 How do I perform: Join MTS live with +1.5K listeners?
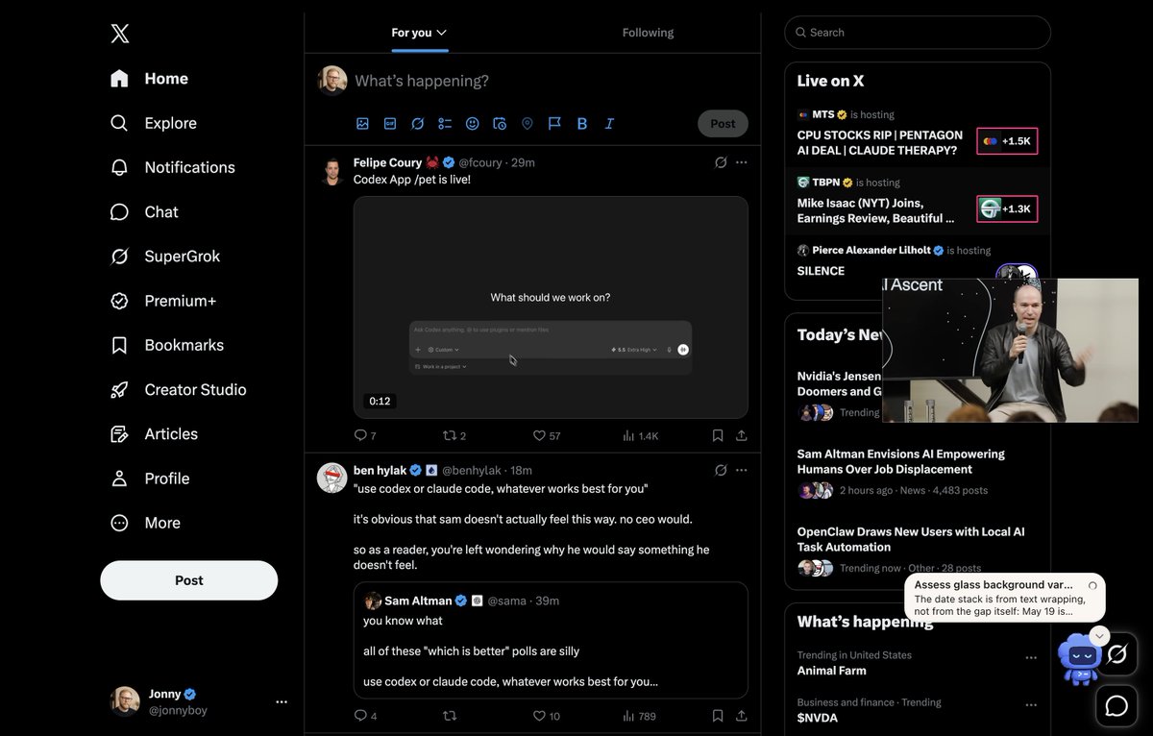click(x=1007, y=141)
